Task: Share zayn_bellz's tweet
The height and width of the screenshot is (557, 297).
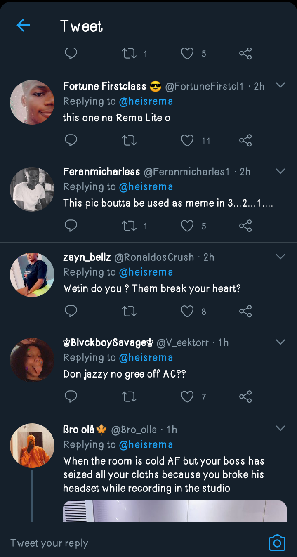Action: coord(245,312)
